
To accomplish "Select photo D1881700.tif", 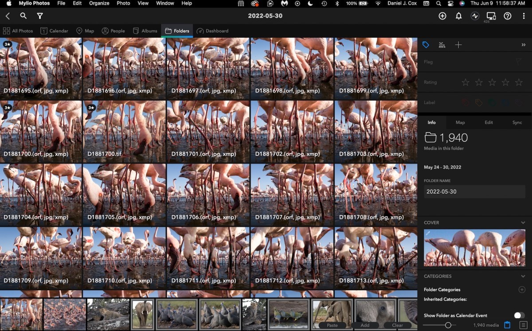I will click(124, 132).
